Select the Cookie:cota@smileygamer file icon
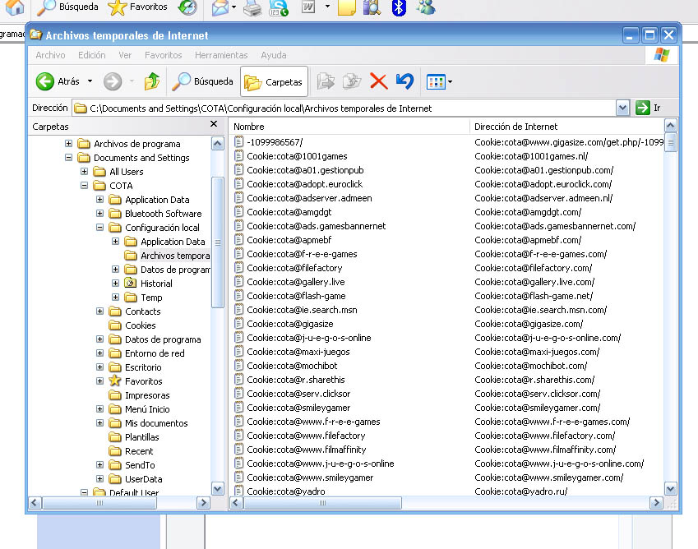Image resolution: width=698 pixels, height=549 pixels. point(239,408)
